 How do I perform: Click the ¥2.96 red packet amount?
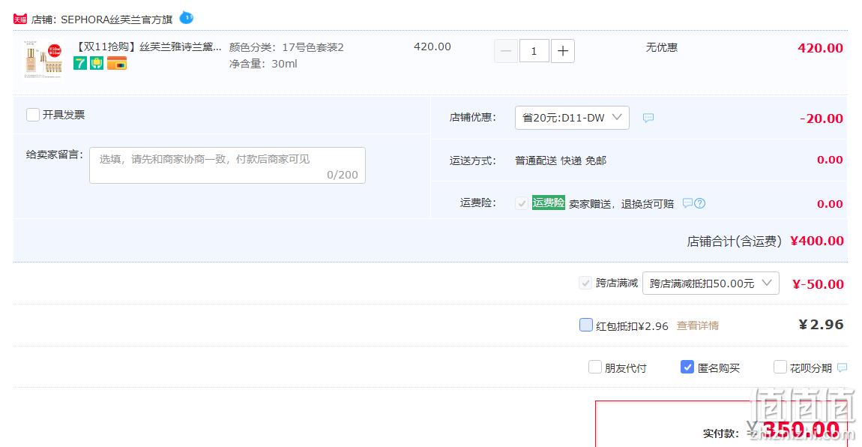click(x=821, y=325)
